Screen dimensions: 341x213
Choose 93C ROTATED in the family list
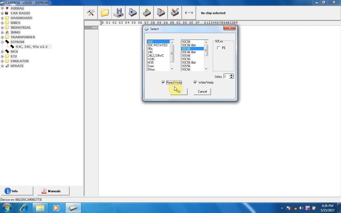pos(158,45)
